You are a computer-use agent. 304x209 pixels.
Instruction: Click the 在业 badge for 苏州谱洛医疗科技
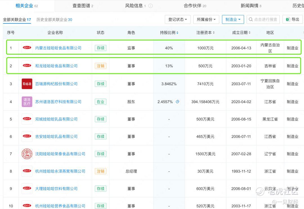coord(100,102)
